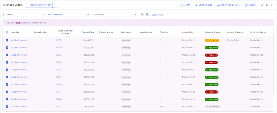Click the Rejected badge for order 01254
Viewport: 277px width, 113px height.
211,55
